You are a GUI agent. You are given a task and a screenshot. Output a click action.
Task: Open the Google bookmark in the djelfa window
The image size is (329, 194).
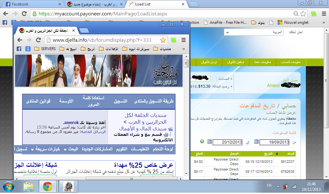click(x=28, y=49)
